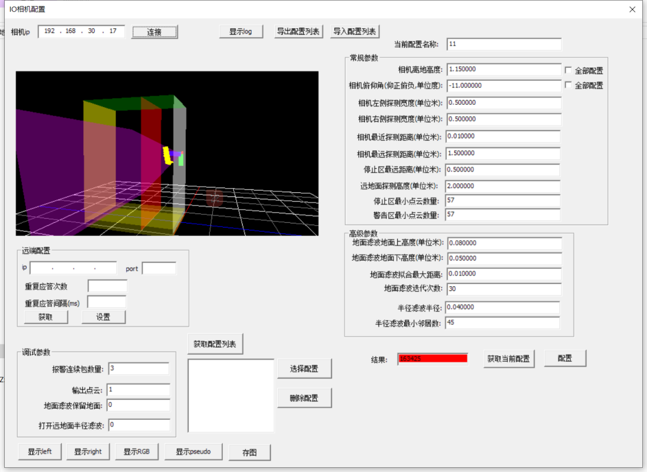Click the 报警连续包数量 field
This screenshot has width=647, height=472.
[x=138, y=368]
